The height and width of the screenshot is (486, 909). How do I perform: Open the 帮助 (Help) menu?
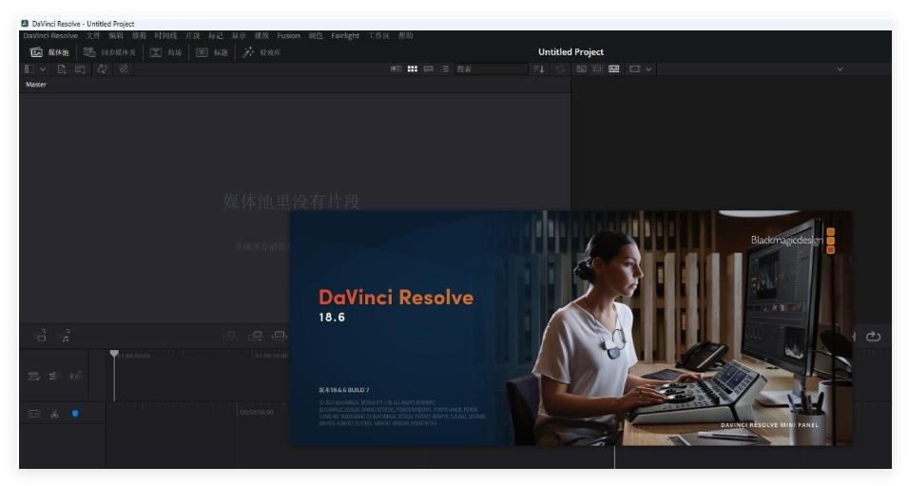point(406,36)
